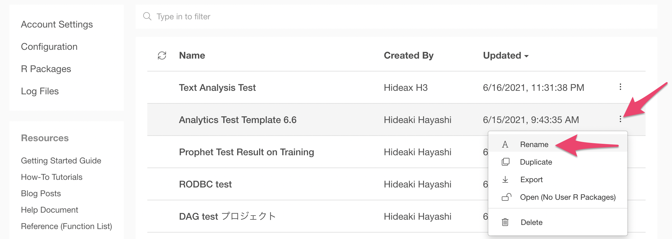Click three-dot menu for Analytics Test Template 6.6
The width and height of the screenshot is (672, 239).
click(620, 119)
